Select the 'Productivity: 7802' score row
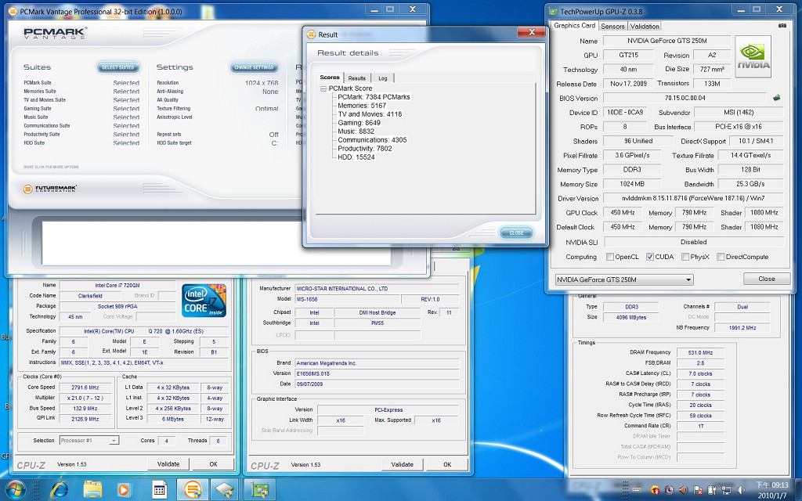Image resolution: width=802 pixels, height=501 pixels. (365, 148)
